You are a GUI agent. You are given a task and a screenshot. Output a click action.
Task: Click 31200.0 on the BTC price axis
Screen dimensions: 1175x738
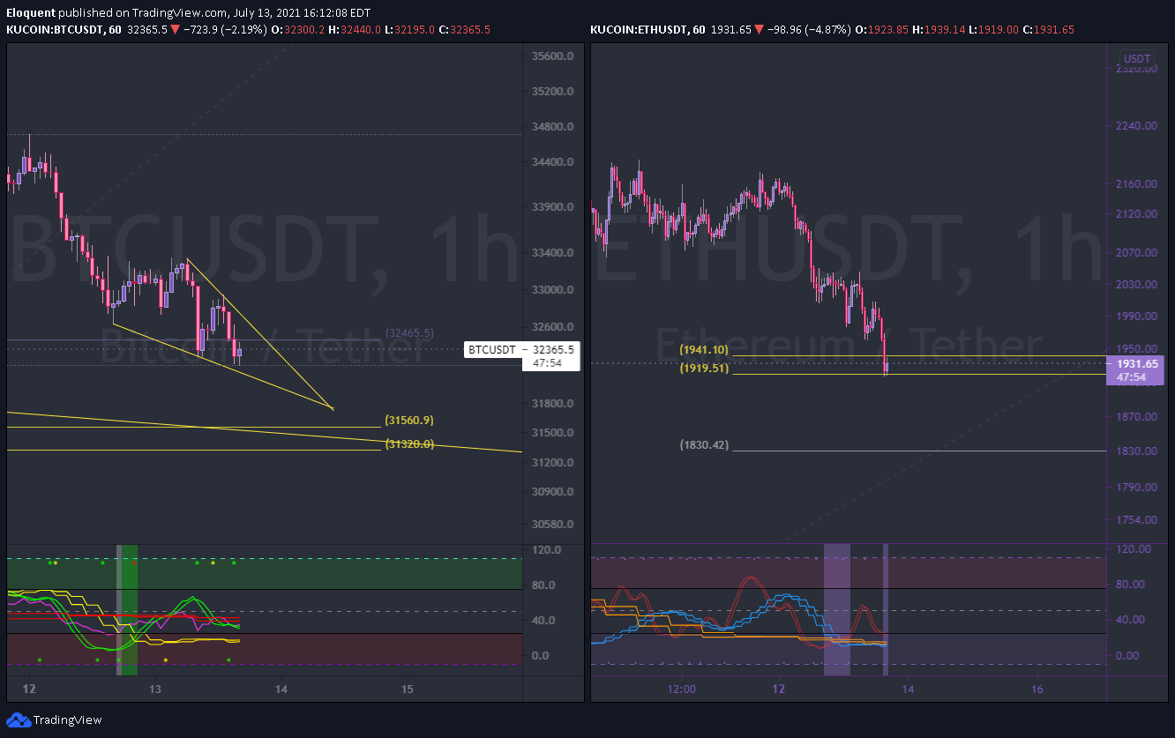[553, 463]
